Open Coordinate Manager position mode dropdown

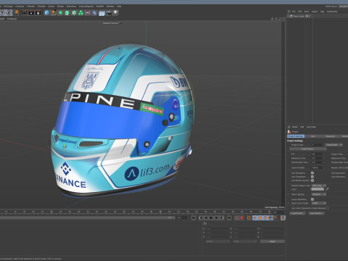tap(217, 241)
